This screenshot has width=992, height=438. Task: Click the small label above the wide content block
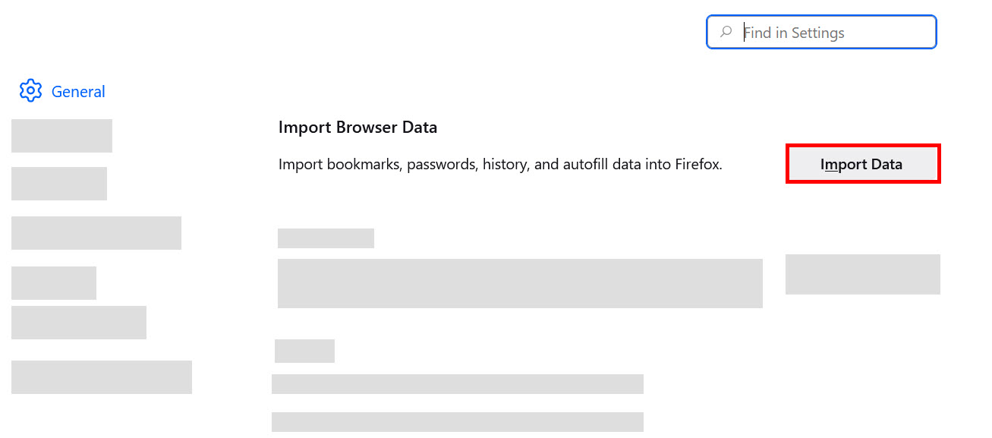[326, 238]
